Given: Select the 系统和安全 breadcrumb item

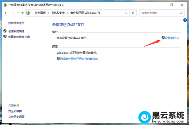Looking at the screenshot, I should click(58, 13).
